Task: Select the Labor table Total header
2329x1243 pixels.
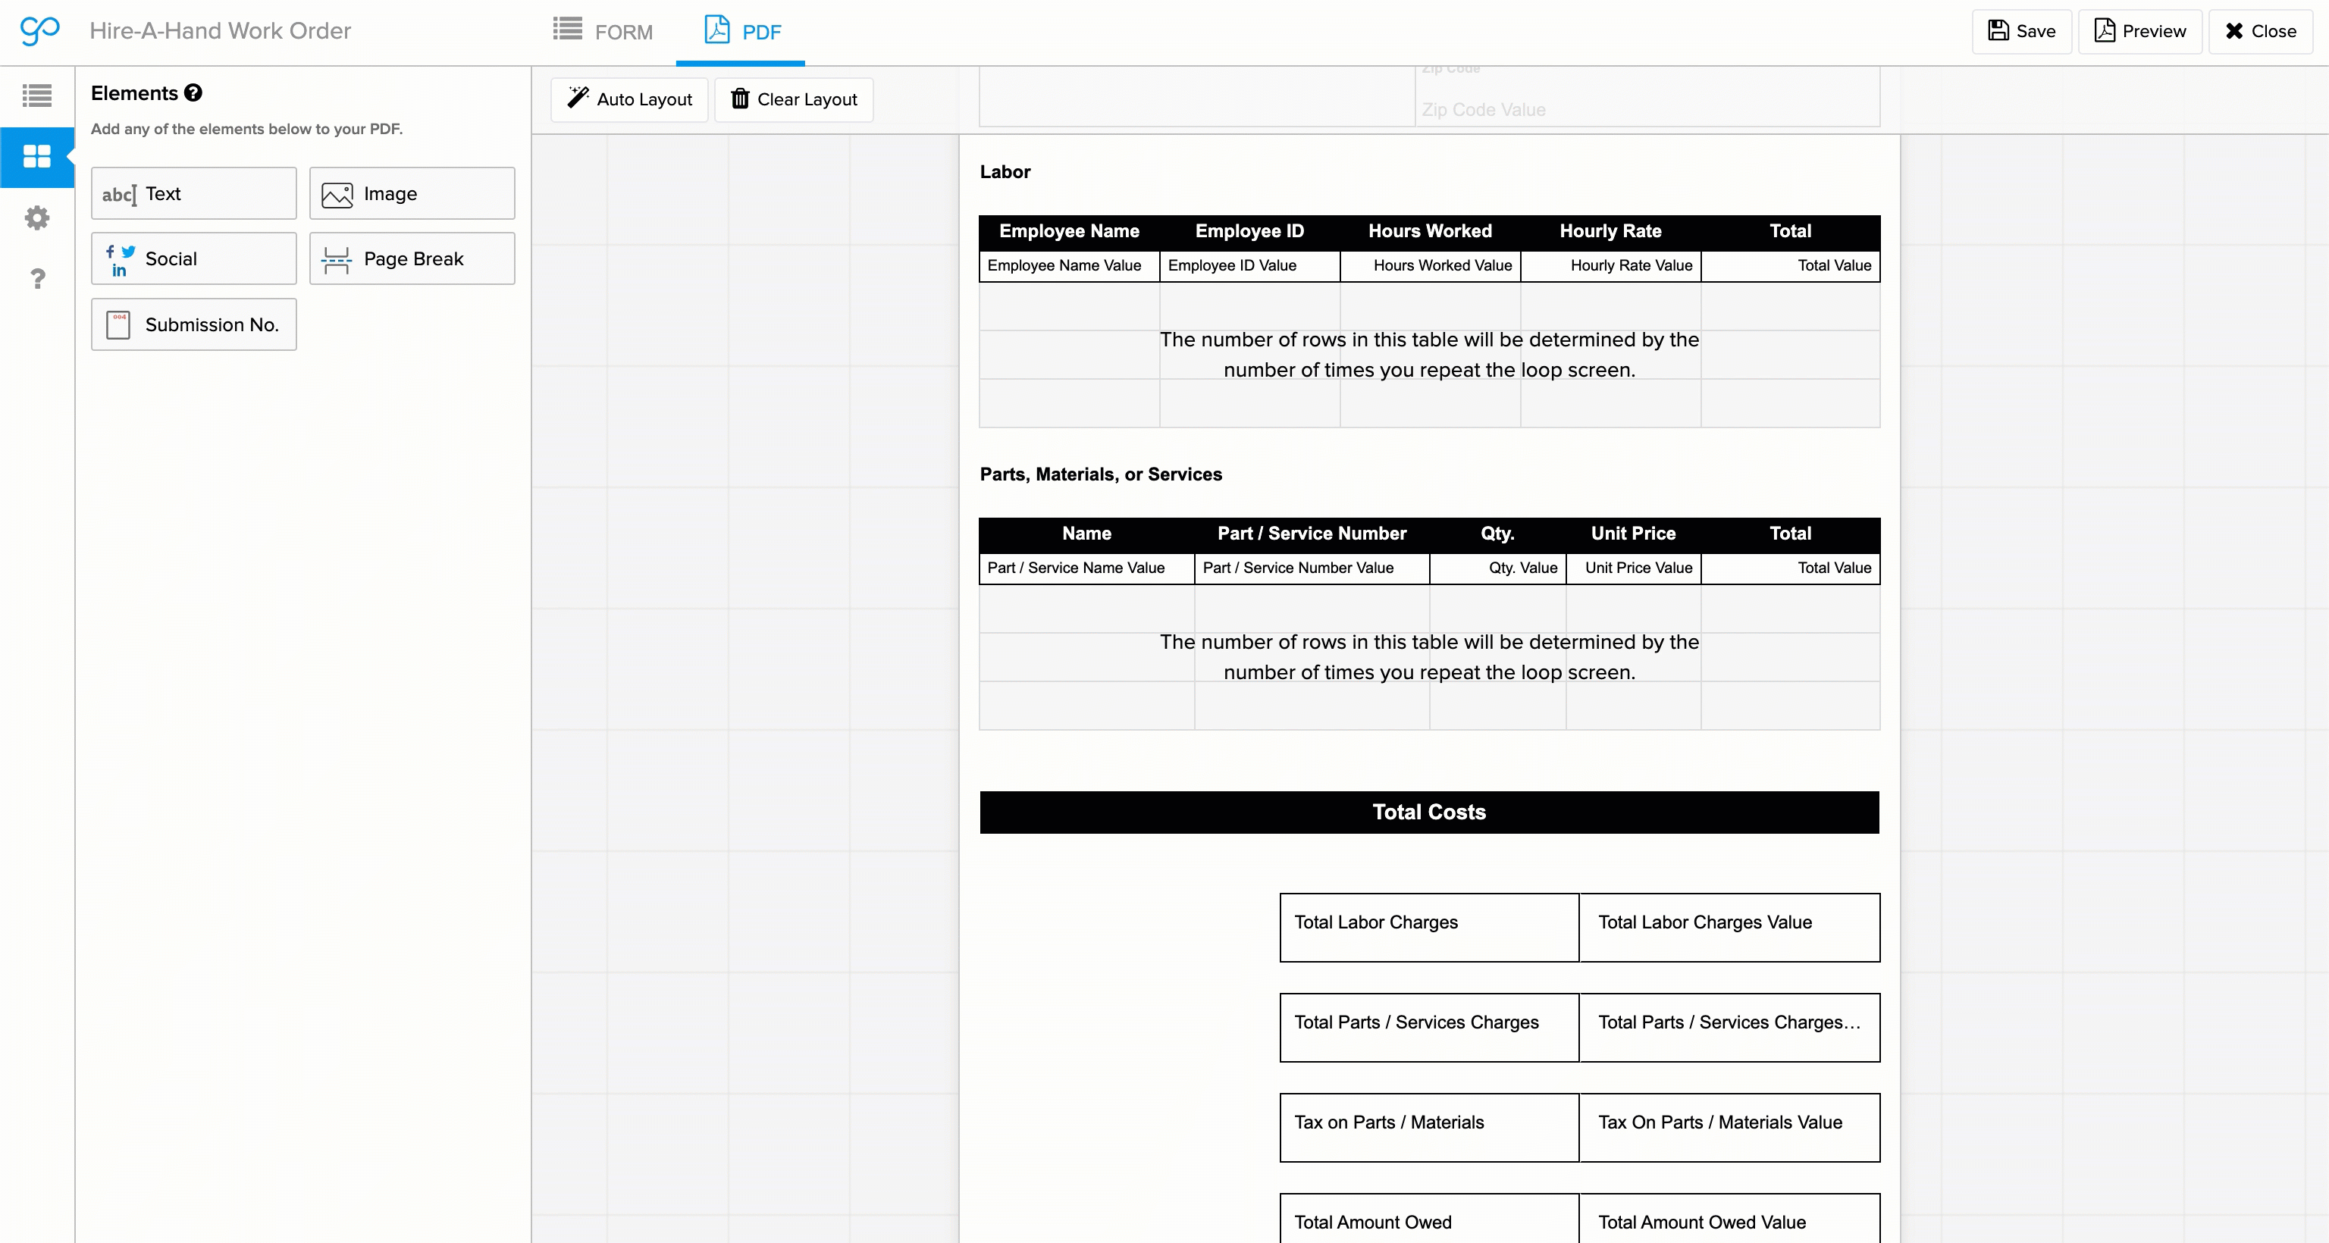Action: [1790, 231]
